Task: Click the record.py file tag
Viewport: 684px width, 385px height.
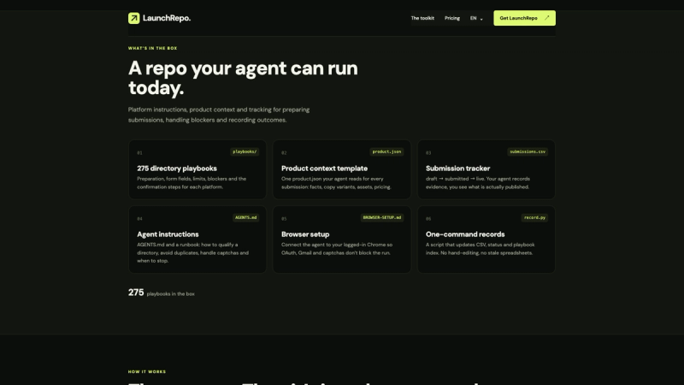Action: click(534, 218)
